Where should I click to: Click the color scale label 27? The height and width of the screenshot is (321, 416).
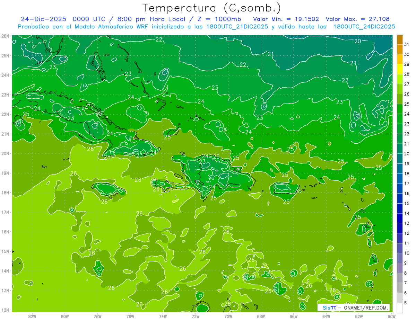point(407,84)
